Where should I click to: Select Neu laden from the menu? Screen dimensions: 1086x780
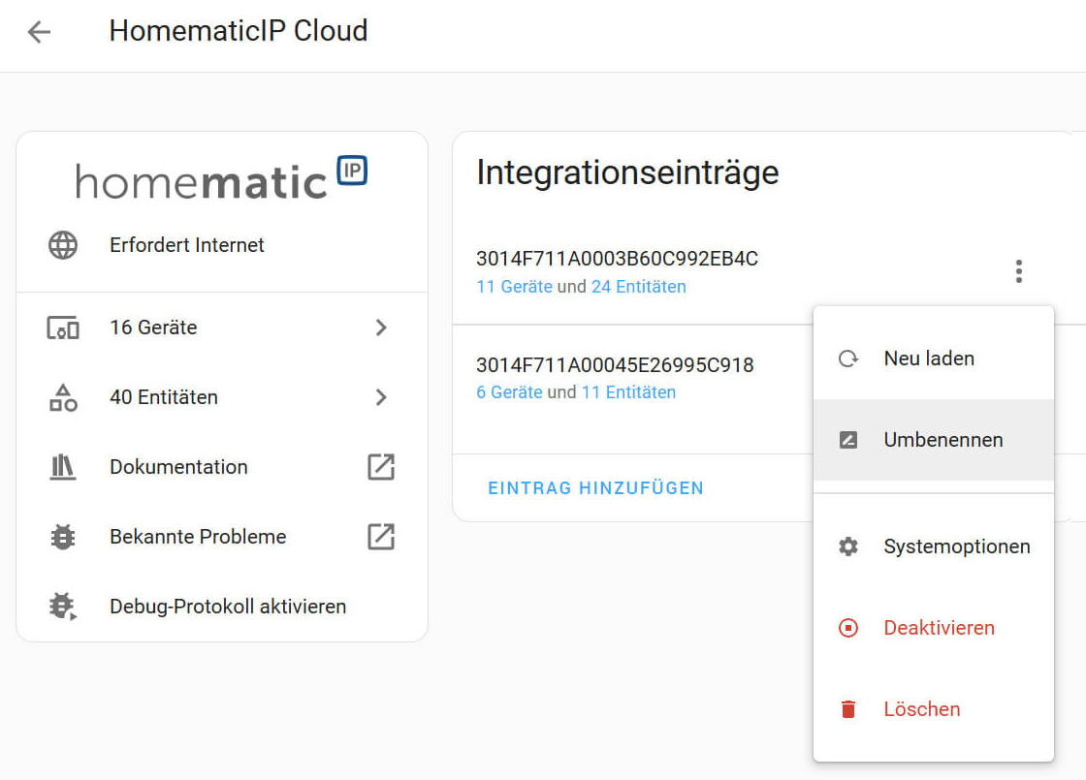(929, 359)
